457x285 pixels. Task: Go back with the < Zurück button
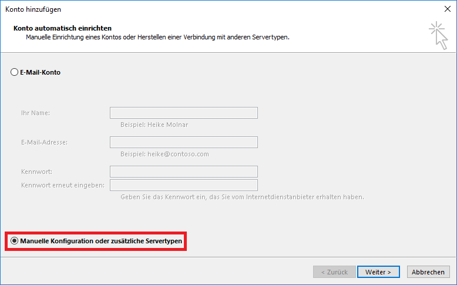coord(334,272)
